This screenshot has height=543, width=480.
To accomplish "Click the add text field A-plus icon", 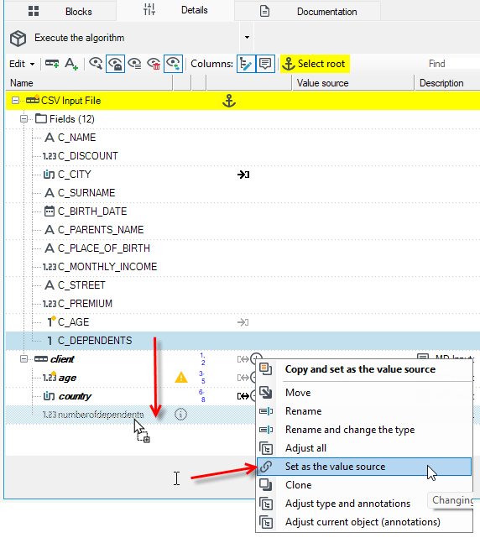I will click(71, 64).
